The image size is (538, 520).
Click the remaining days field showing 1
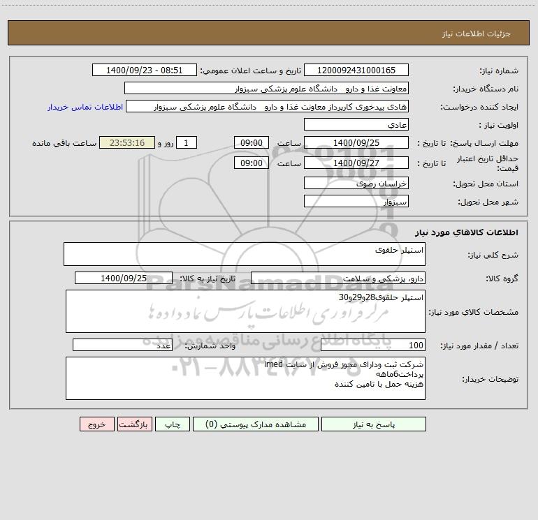coord(187,142)
